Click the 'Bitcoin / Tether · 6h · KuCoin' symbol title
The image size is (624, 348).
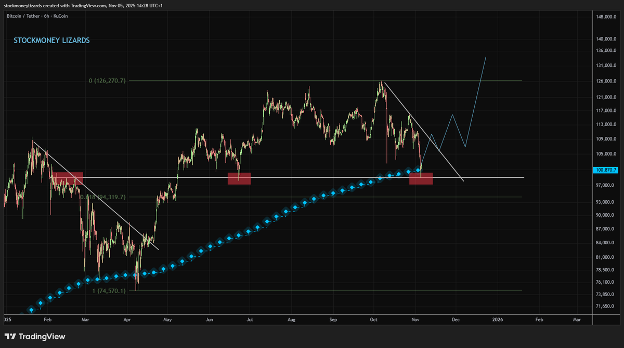37,16
